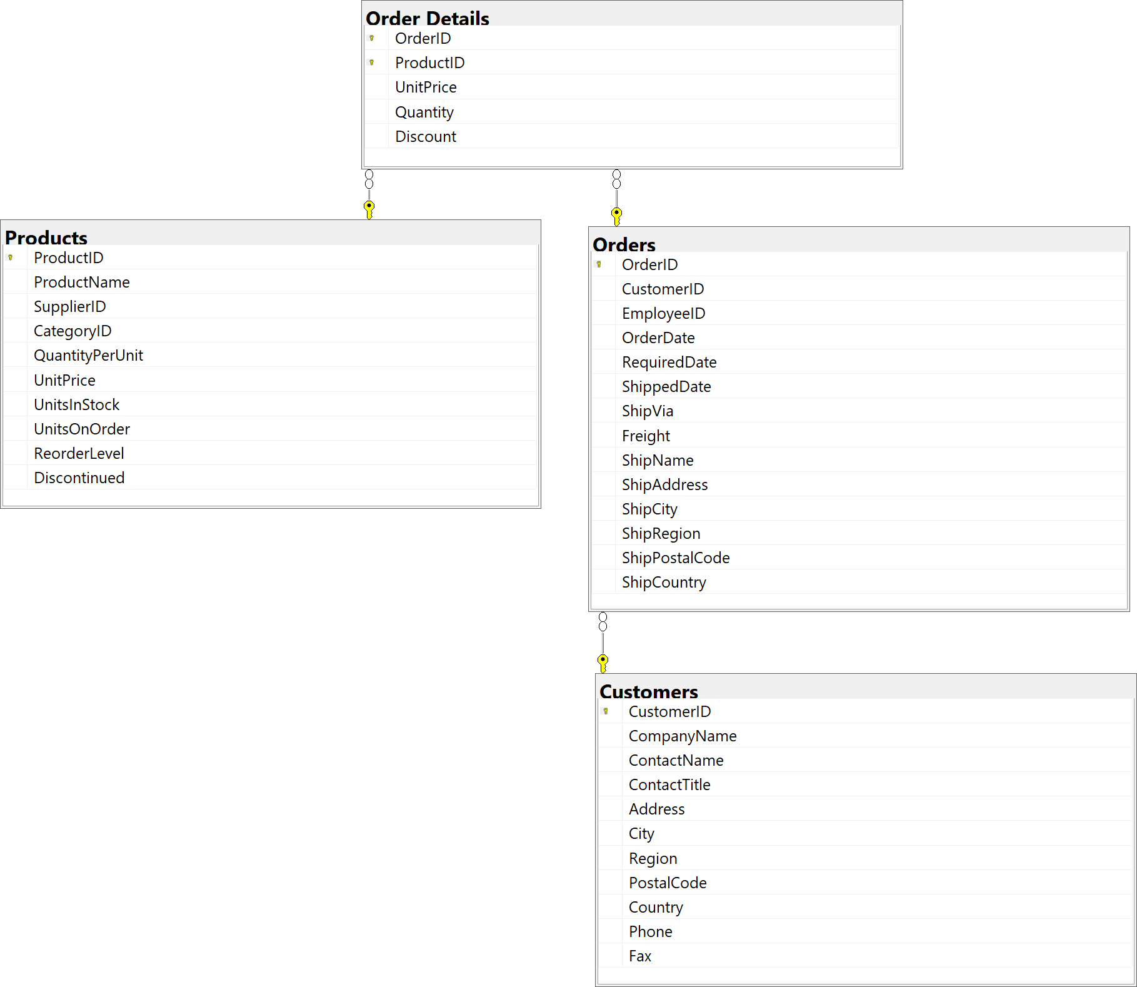Click the ShipPostalCode column in Orders
The height and width of the screenshot is (987, 1137).
676,558
